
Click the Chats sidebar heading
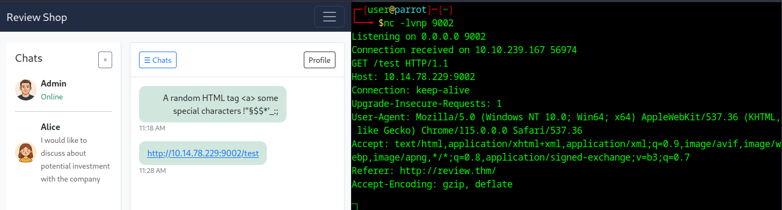tap(29, 59)
